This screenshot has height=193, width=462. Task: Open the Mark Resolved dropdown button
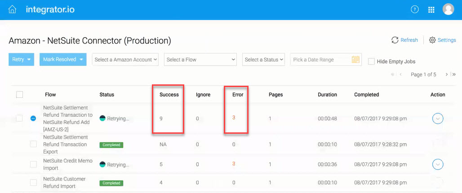tap(63, 59)
